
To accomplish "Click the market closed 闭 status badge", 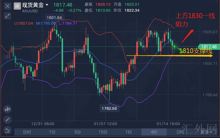I will (17, 5).
